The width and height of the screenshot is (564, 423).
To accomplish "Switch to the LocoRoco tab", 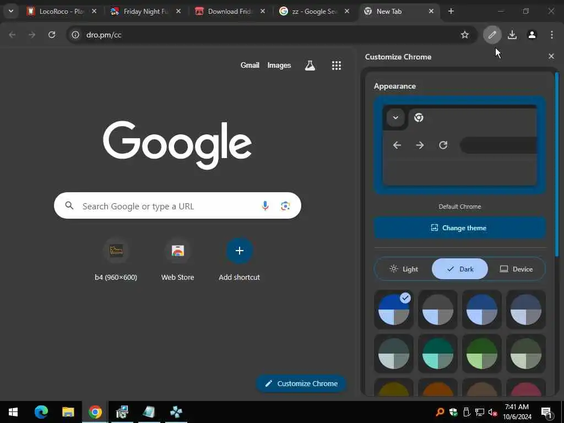I will point(61,12).
